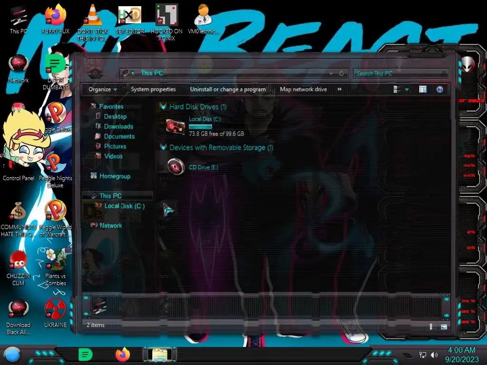Select Videos in the navigation pane

click(x=113, y=156)
